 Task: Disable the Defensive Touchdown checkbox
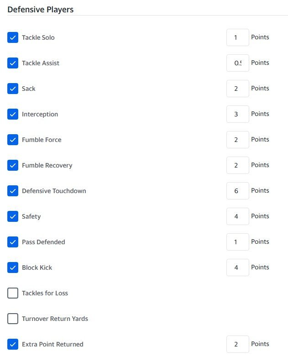(13, 191)
